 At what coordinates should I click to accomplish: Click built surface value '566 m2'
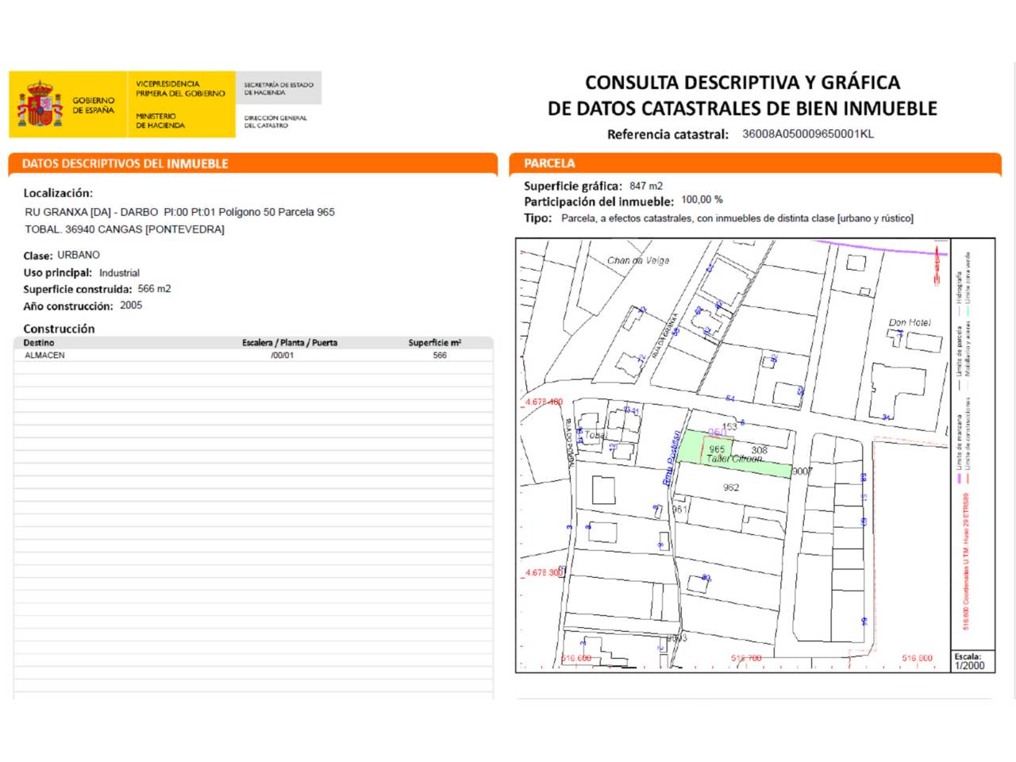[x=154, y=289]
